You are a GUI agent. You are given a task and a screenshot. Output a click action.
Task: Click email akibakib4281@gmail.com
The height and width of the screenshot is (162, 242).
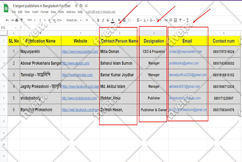point(184,86)
